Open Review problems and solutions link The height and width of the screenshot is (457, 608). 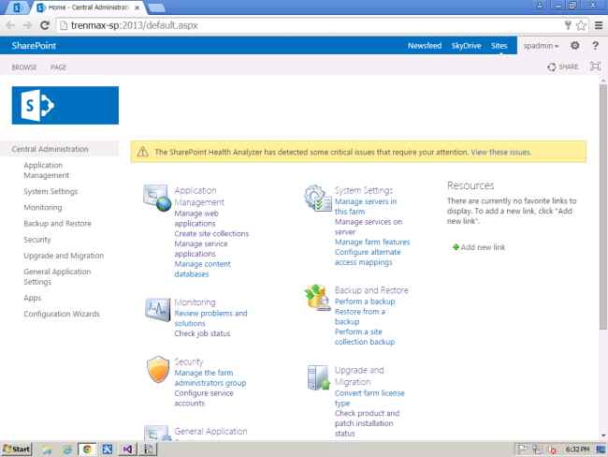pyautogui.click(x=210, y=317)
